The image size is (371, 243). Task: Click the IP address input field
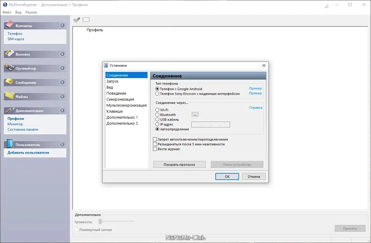coord(211,124)
